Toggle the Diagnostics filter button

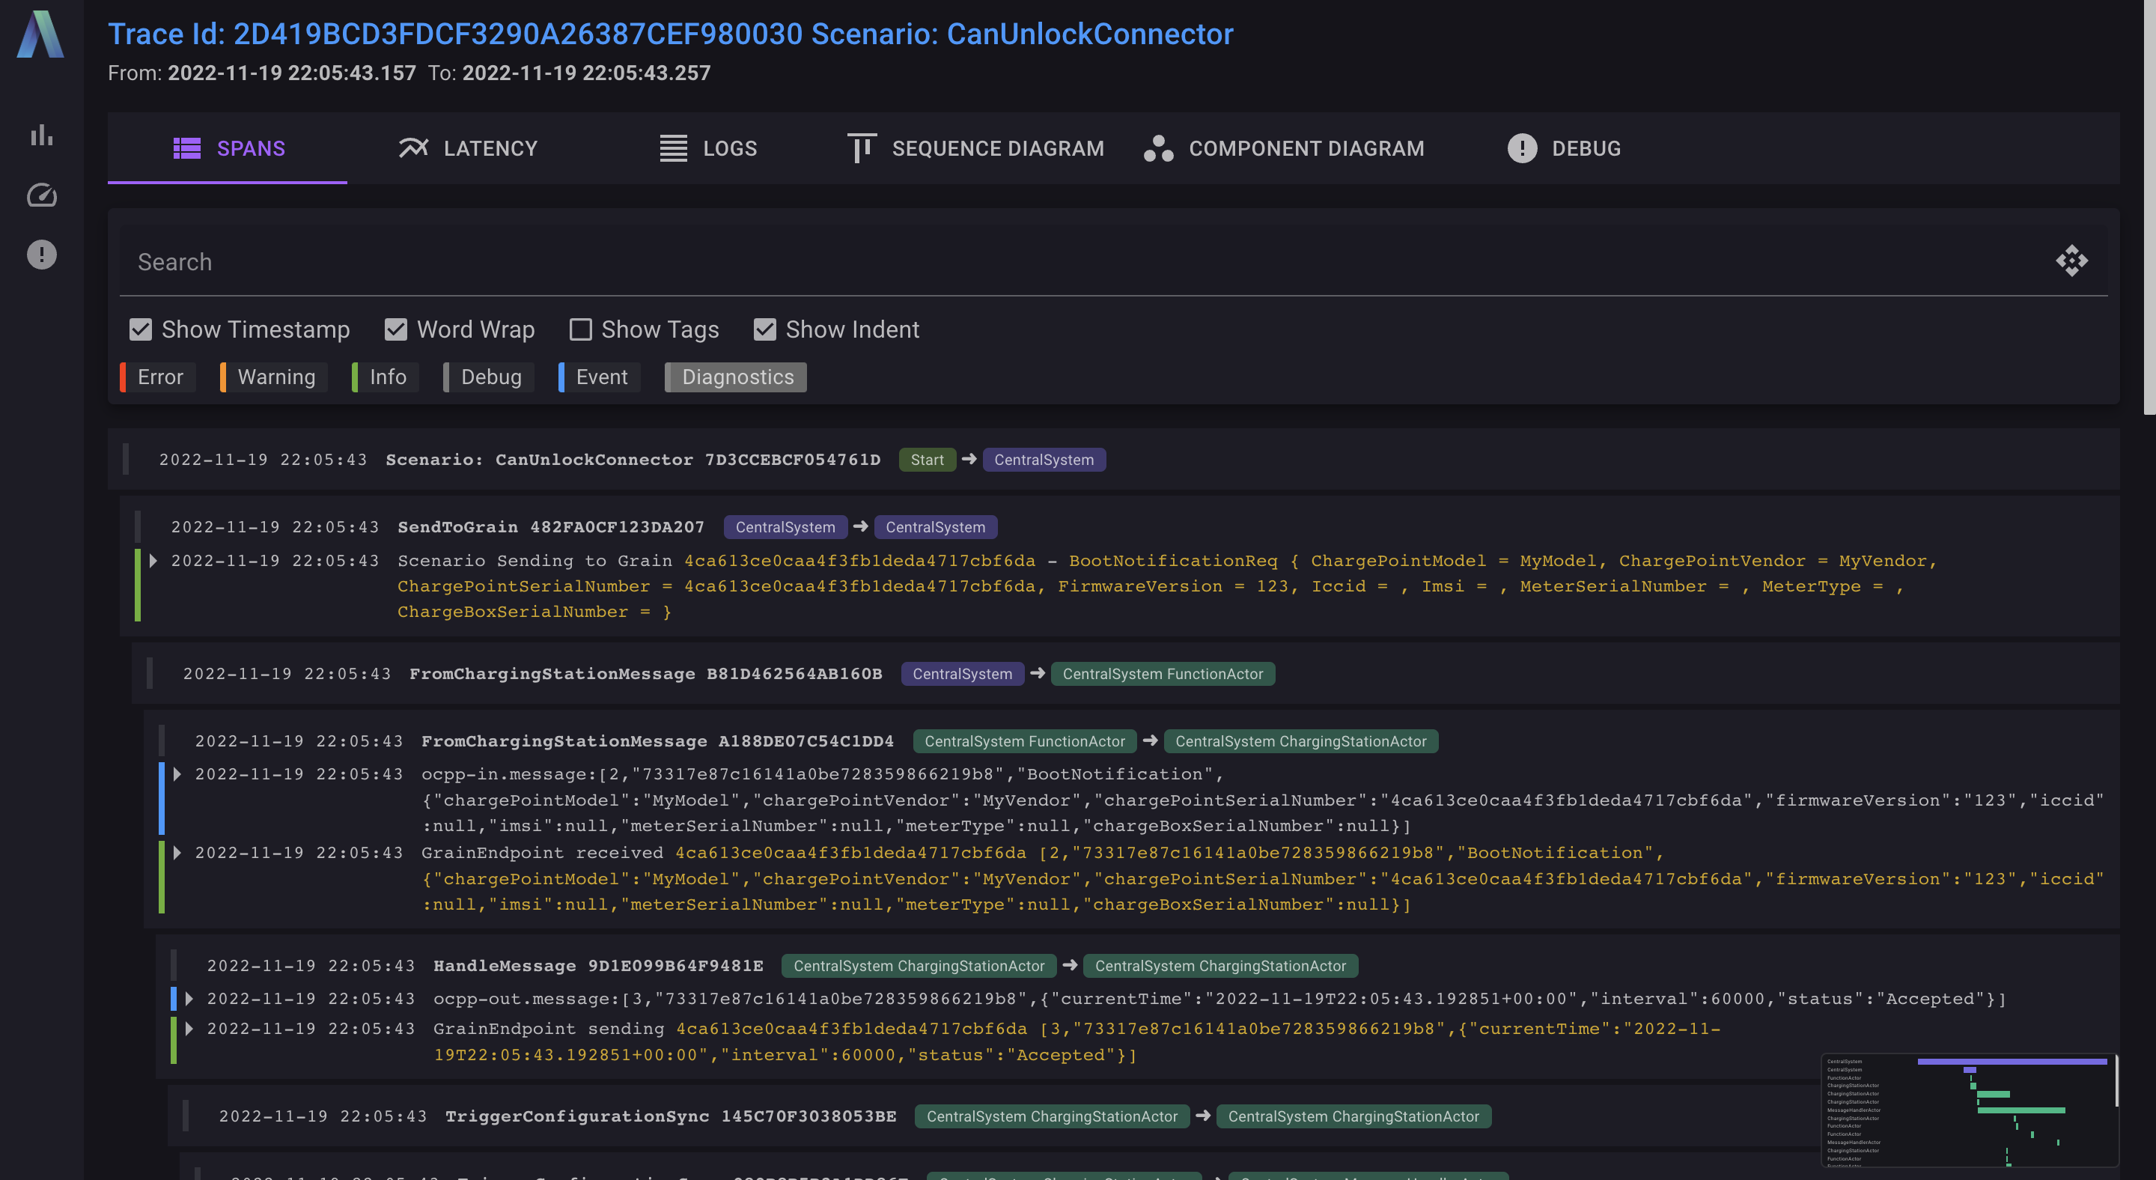735,377
